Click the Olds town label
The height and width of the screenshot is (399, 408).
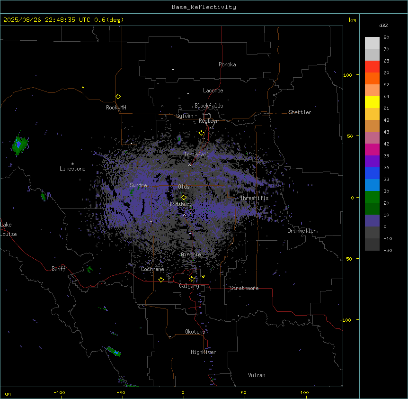184,187
